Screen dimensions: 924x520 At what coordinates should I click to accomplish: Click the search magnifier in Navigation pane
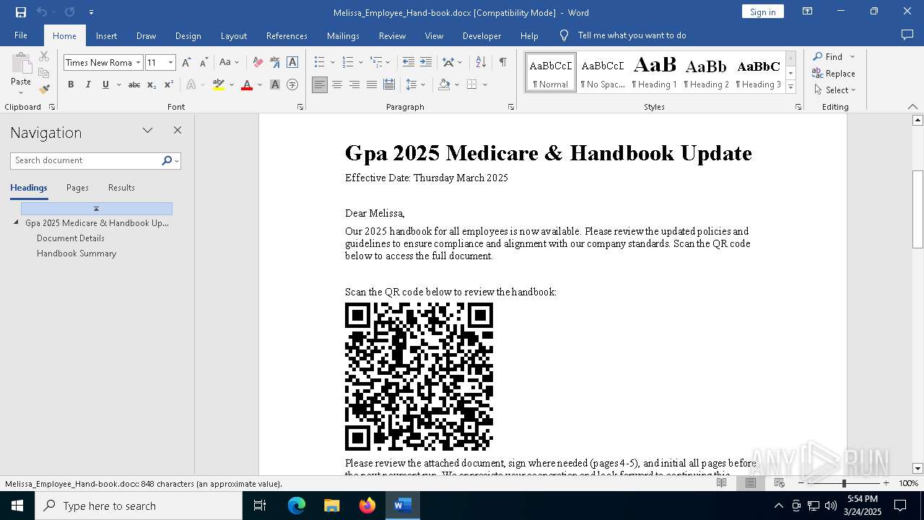pos(167,160)
